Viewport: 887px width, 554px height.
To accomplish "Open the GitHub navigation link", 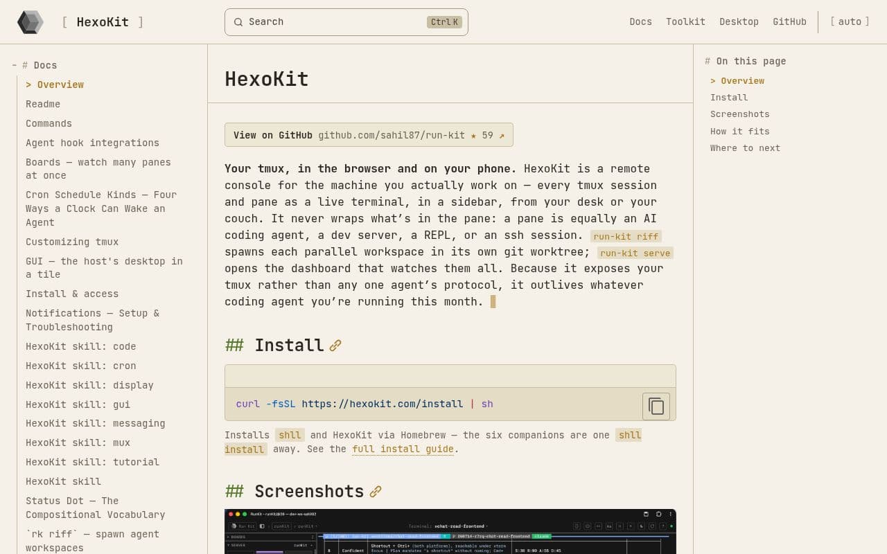I will point(789,22).
